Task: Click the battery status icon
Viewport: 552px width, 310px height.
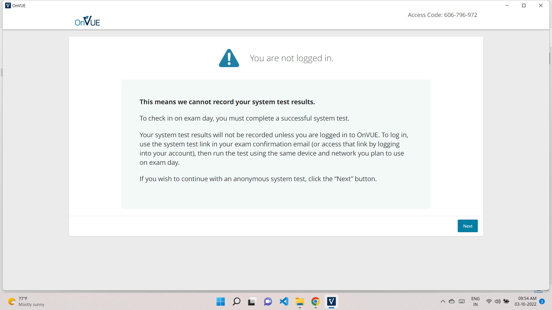Action: click(506, 301)
